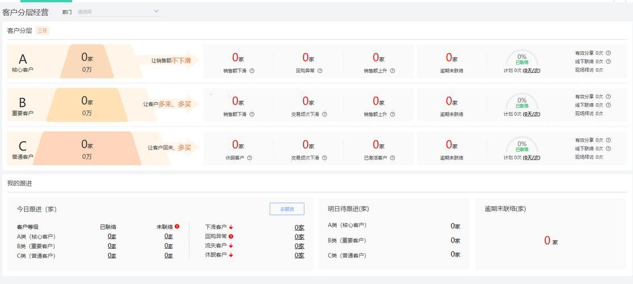This screenshot has width=633, height=284.
Task: Click row B 0% 已联络 progress gauge
Action: pos(522,102)
